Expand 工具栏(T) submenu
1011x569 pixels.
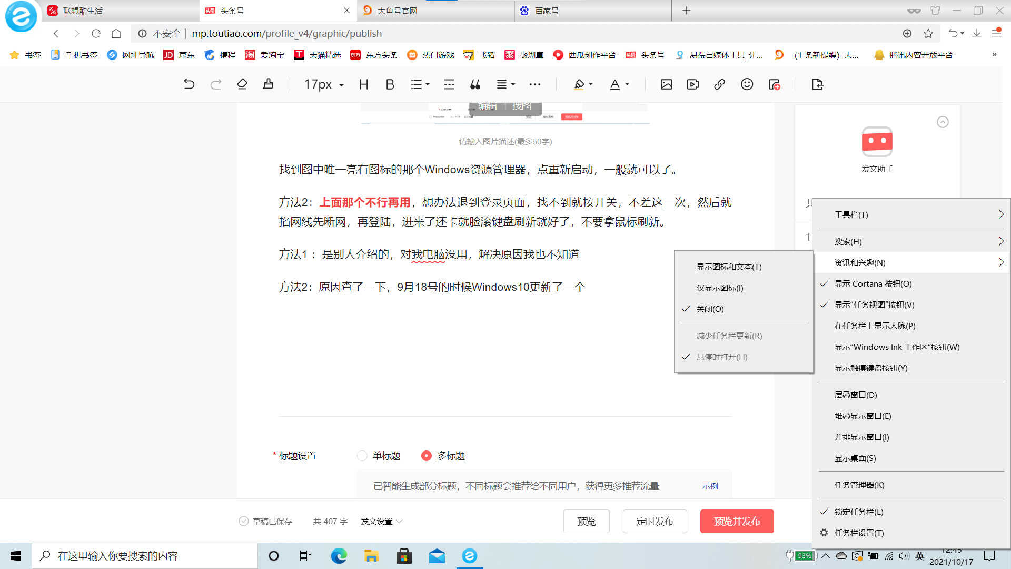[911, 214]
